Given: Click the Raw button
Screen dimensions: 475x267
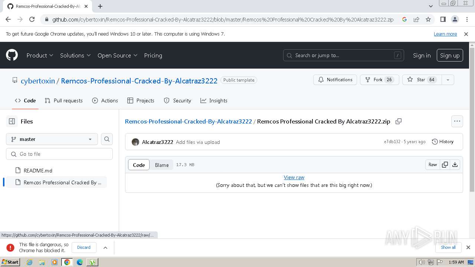Looking at the screenshot, I should [433, 165].
